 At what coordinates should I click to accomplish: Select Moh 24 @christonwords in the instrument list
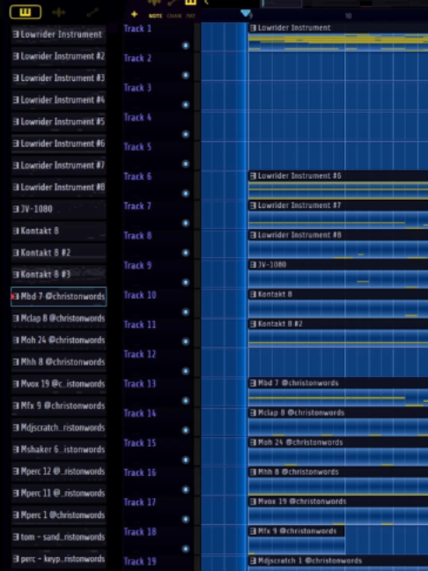[59, 340]
